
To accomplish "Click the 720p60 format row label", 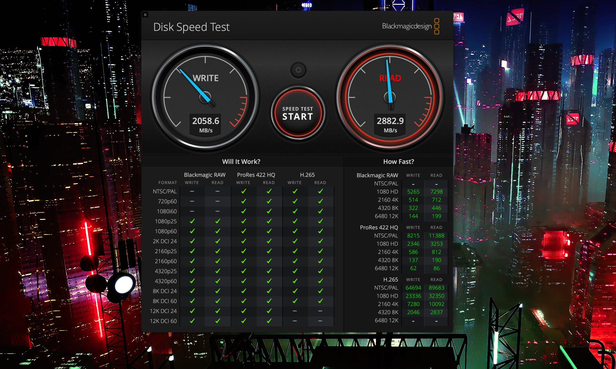I will click(x=167, y=201).
